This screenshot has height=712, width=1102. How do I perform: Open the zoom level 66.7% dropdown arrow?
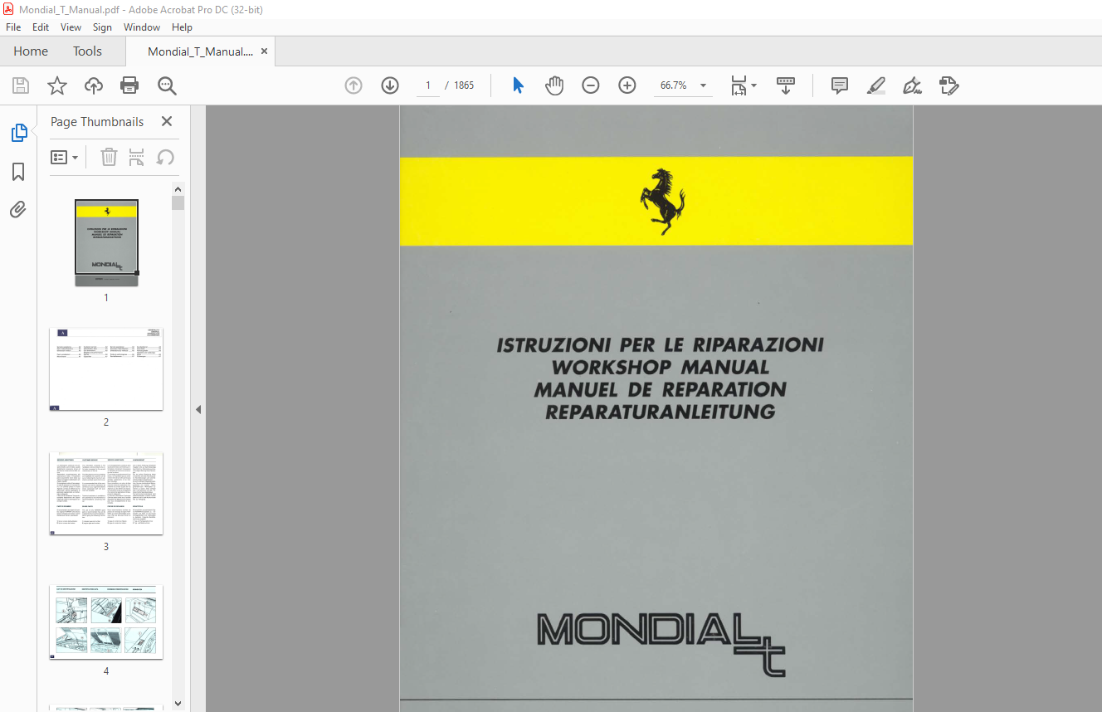(704, 85)
